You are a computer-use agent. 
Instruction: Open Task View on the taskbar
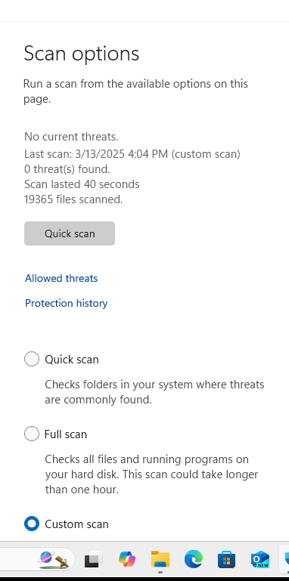(x=94, y=559)
